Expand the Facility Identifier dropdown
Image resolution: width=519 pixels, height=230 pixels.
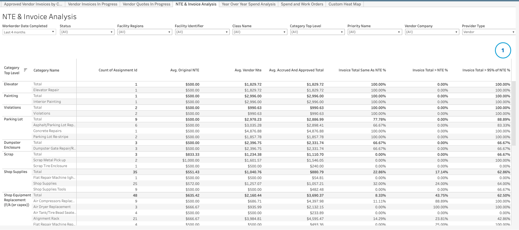(x=202, y=32)
